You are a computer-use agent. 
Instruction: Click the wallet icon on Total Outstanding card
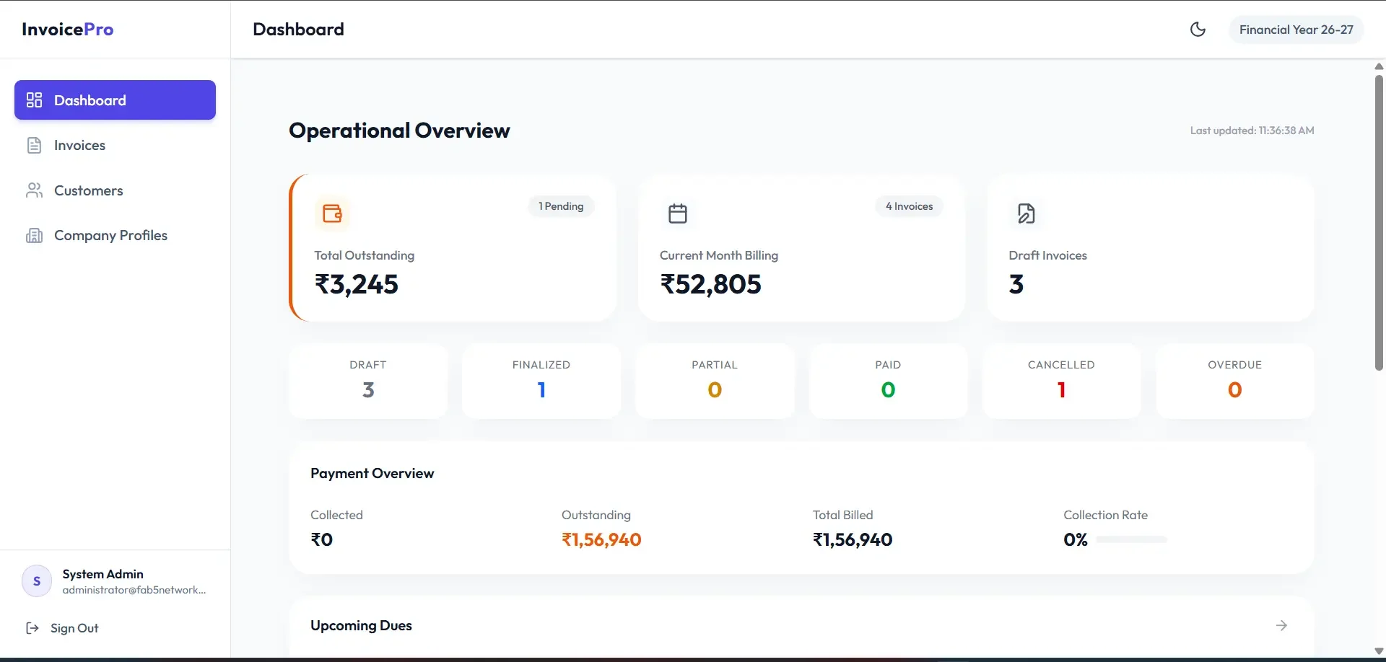[x=332, y=213]
